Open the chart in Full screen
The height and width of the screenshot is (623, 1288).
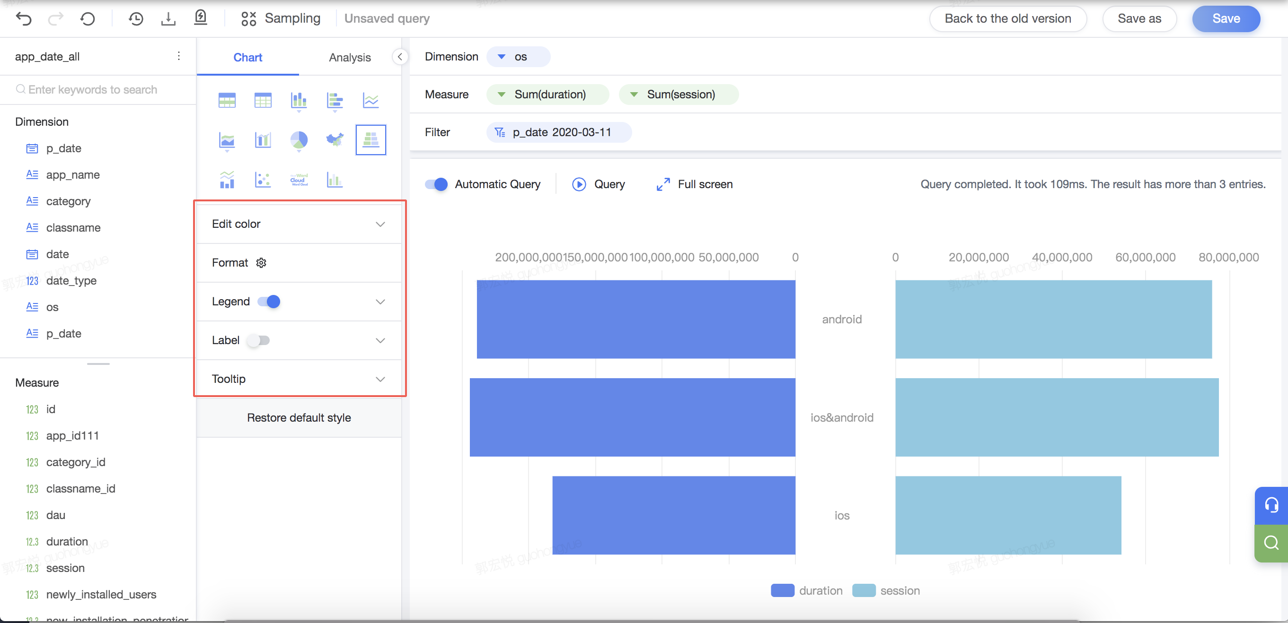(x=694, y=184)
